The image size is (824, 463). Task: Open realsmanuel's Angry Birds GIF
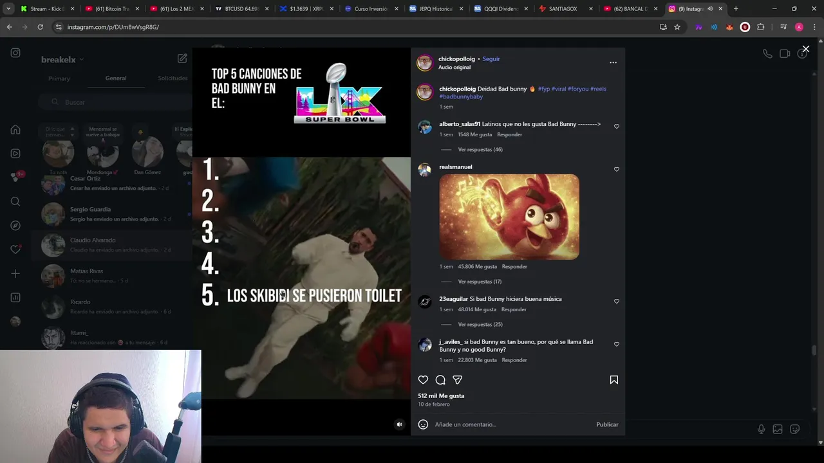[509, 217]
